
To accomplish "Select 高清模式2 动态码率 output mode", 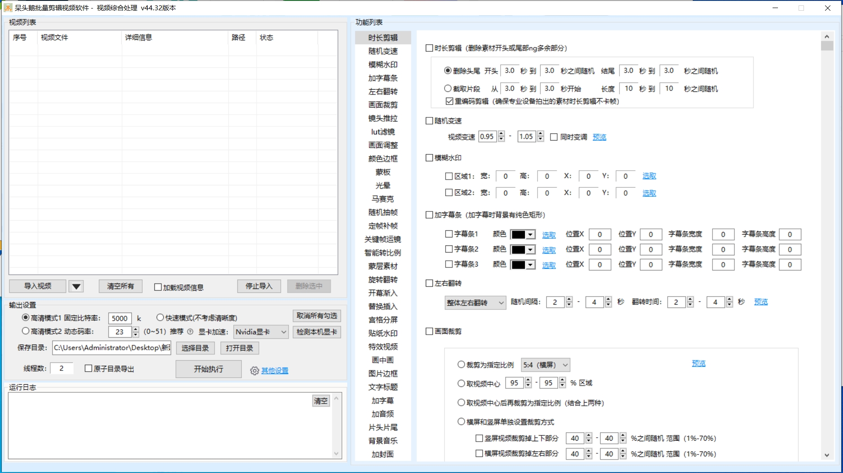I will [x=26, y=331].
